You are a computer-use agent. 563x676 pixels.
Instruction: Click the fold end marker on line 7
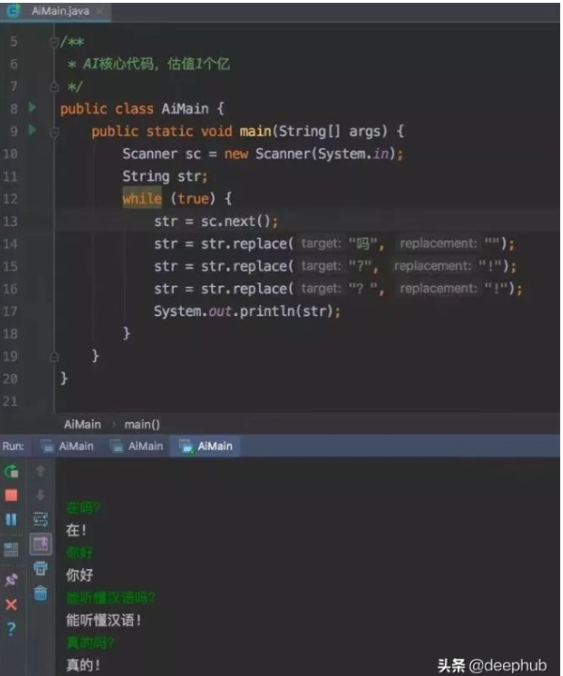coord(54,86)
